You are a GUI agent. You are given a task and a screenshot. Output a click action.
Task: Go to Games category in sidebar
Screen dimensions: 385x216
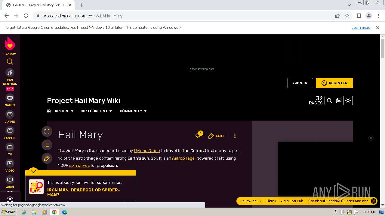click(x=10, y=100)
